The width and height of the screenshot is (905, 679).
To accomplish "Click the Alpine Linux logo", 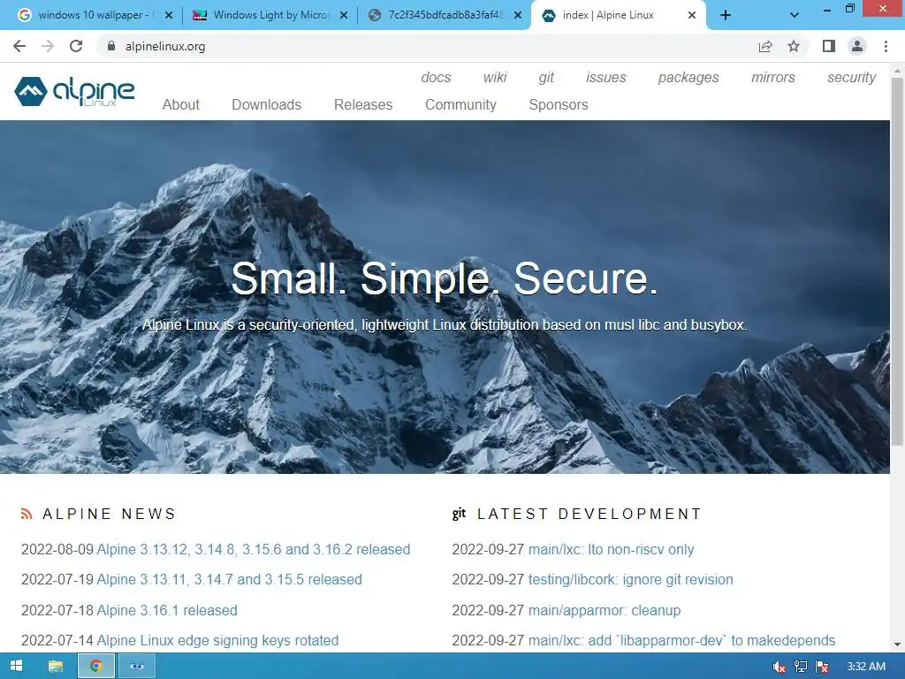I will point(74,91).
